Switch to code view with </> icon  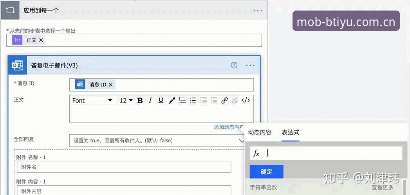pyautogui.click(x=246, y=101)
